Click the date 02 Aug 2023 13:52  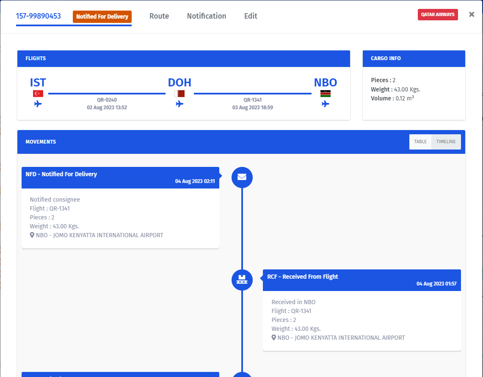107,108
